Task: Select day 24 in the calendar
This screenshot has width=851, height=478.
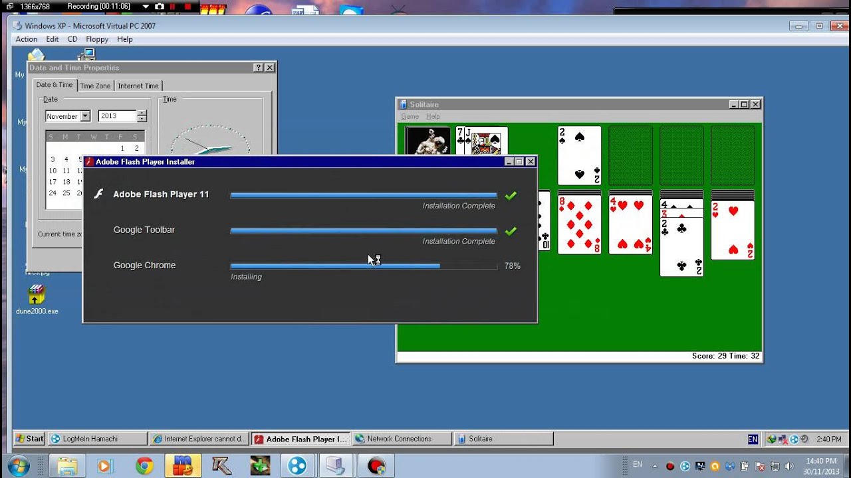Action: tap(53, 193)
